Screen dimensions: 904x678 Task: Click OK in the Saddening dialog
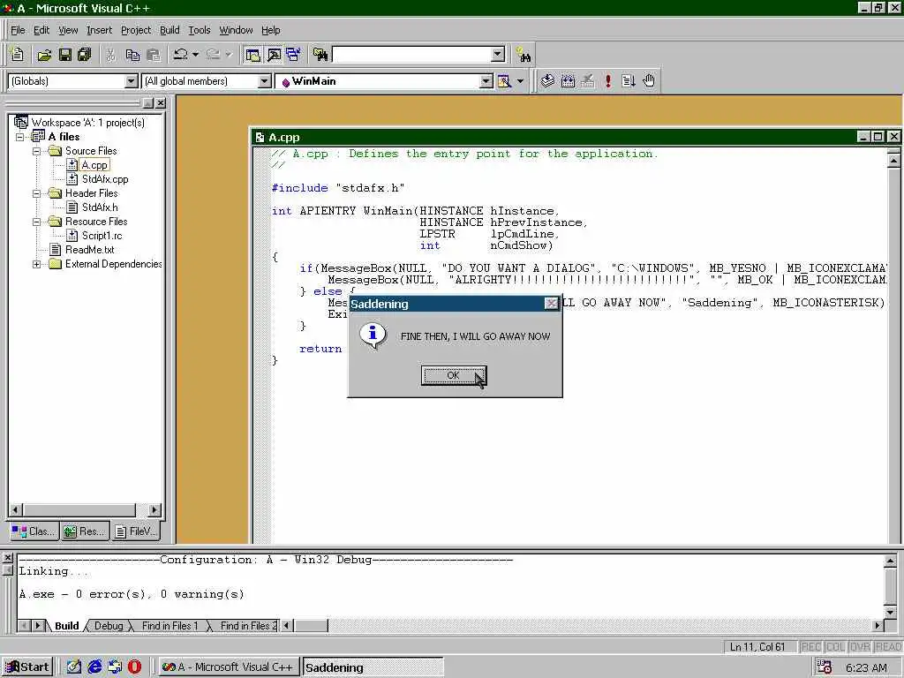[x=453, y=375]
